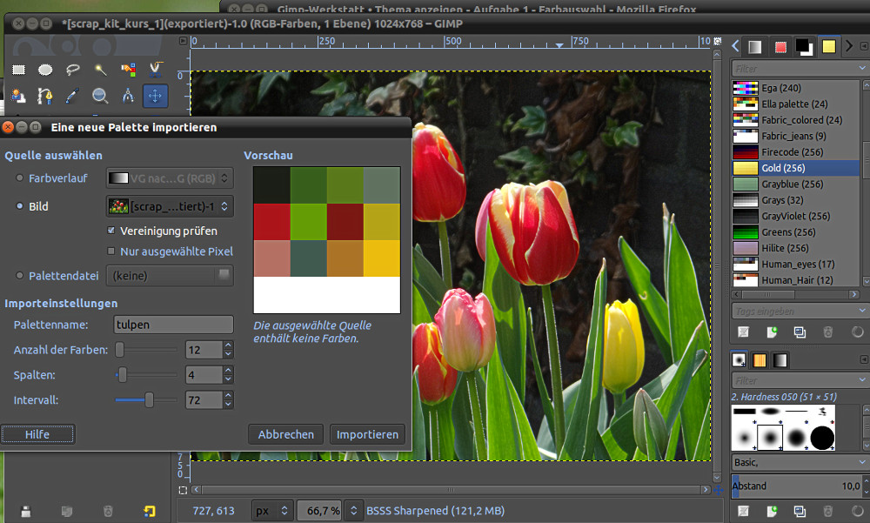The width and height of the screenshot is (870, 523).
Task: Select the Farbverlauf radio button
Action: 19,178
